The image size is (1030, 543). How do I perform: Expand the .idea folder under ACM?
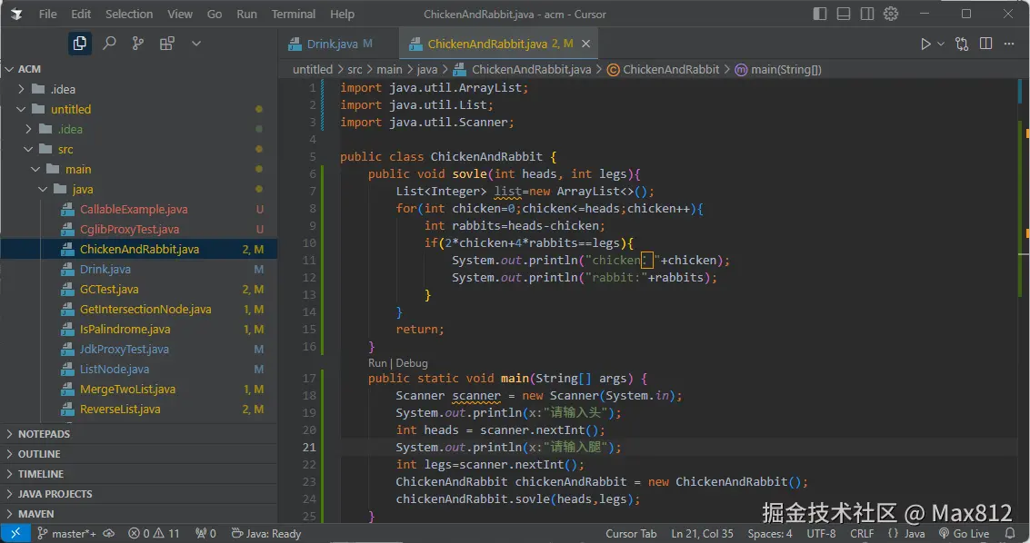tap(63, 89)
